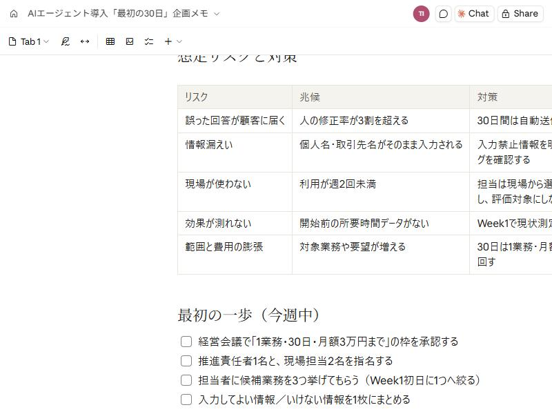Click the 'リスク' column header
552x414 pixels.
click(x=235, y=97)
